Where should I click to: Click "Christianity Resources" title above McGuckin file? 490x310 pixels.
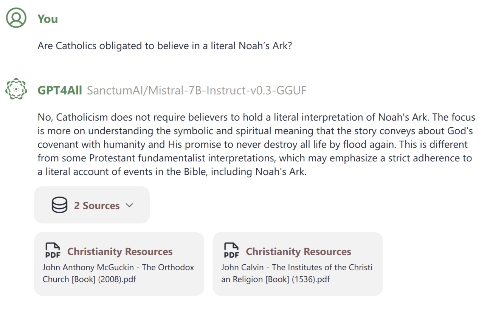120,252
